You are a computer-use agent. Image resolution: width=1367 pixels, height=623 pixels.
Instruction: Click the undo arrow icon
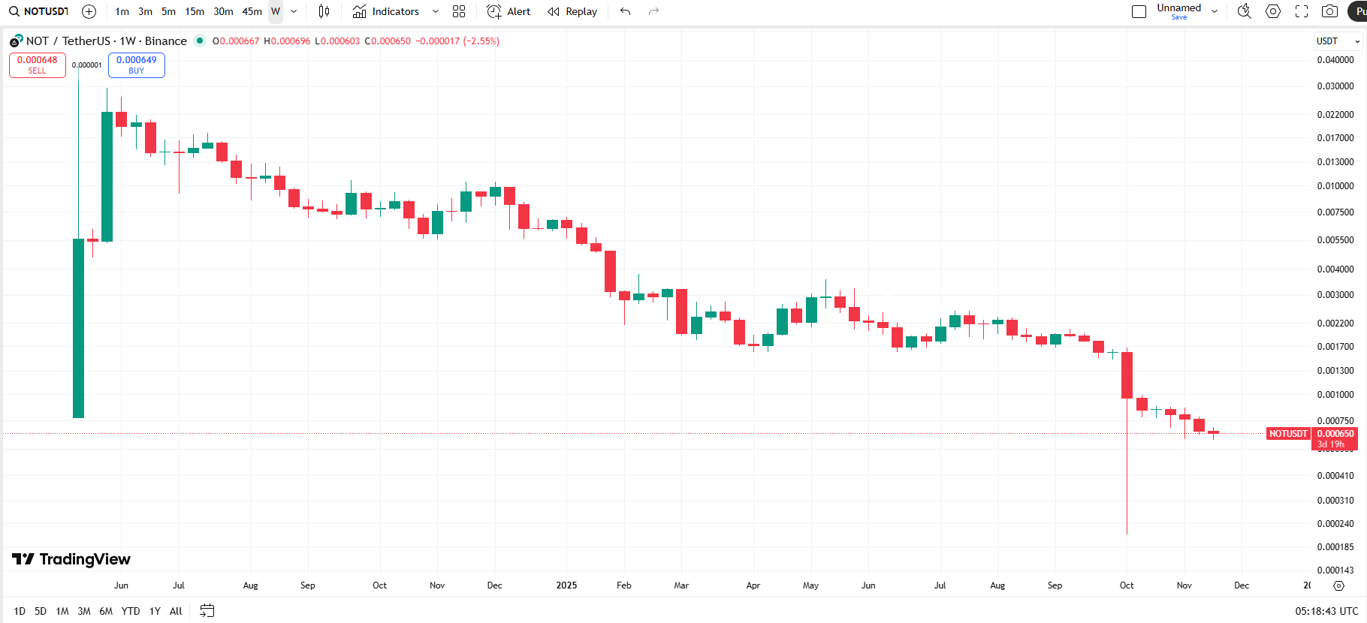[x=625, y=11]
